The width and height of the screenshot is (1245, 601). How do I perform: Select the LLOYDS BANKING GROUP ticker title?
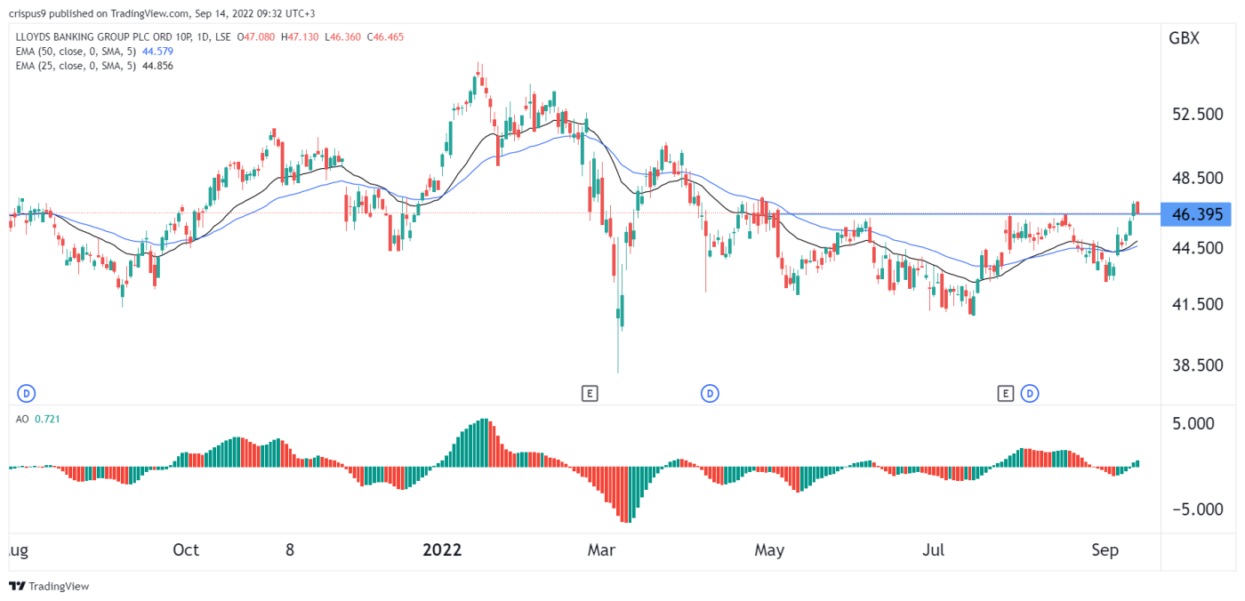coord(98,36)
